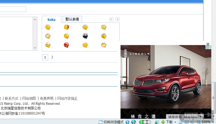Open the 网站内容指正 footer link
This screenshot has width=216, height=124.
click(67, 98)
